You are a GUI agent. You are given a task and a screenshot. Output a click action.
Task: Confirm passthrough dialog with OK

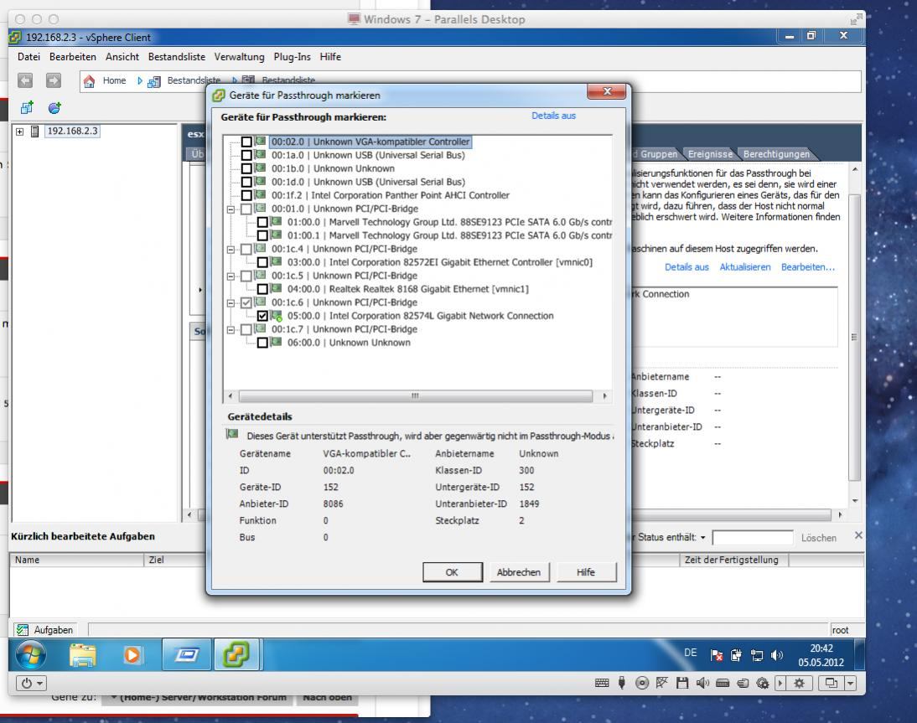point(452,572)
